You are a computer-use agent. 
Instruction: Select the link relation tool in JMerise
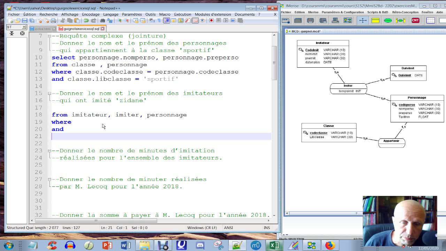[400, 21]
